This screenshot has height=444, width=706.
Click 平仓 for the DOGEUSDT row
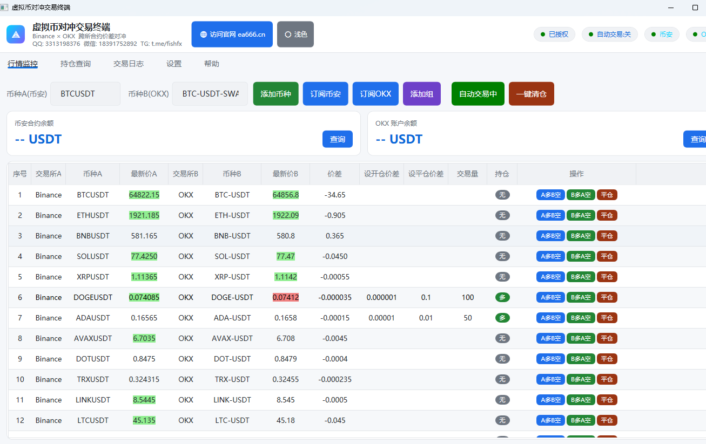click(607, 297)
